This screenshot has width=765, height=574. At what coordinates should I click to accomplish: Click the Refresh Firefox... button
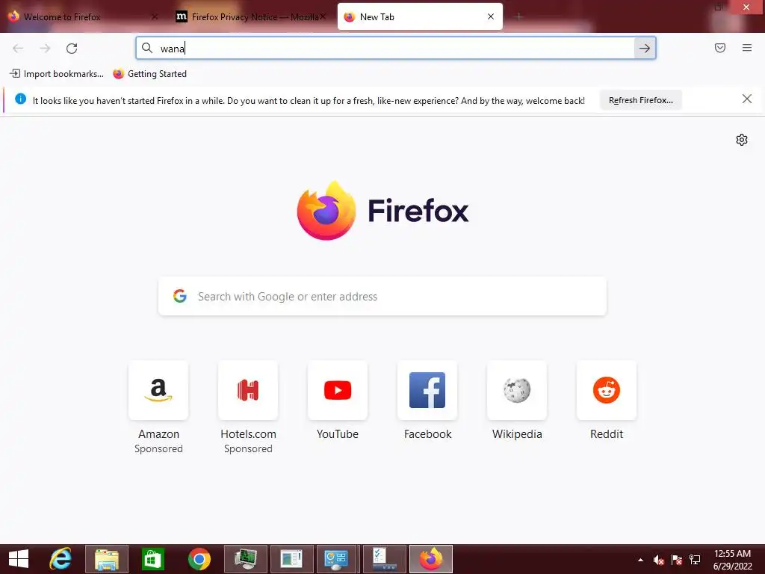pos(640,100)
